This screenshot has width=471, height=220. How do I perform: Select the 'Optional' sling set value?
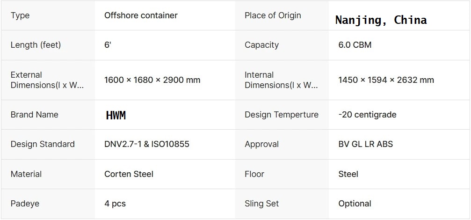coord(355,204)
